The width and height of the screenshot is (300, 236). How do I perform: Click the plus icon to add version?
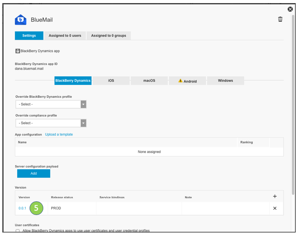pyautogui.click(x=275, y=196)
